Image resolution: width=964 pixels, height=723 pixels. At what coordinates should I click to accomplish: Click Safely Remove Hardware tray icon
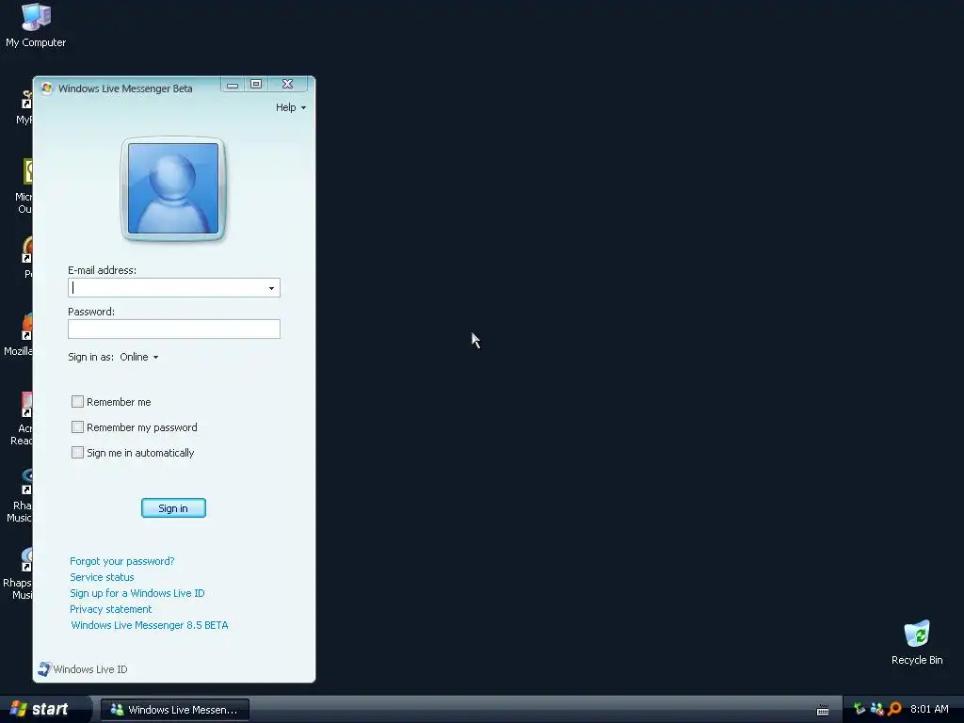(859, 709)
